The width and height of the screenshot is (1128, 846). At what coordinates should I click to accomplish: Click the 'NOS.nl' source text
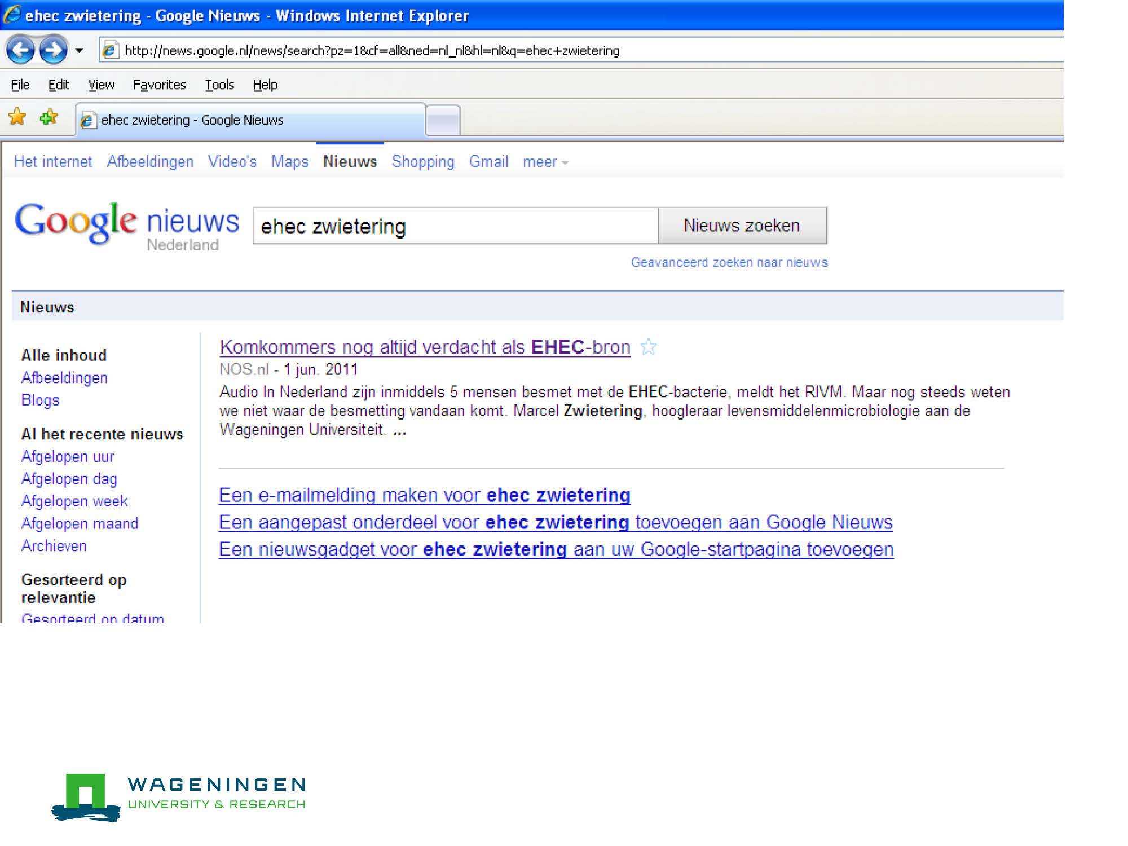tap(244, 369)
